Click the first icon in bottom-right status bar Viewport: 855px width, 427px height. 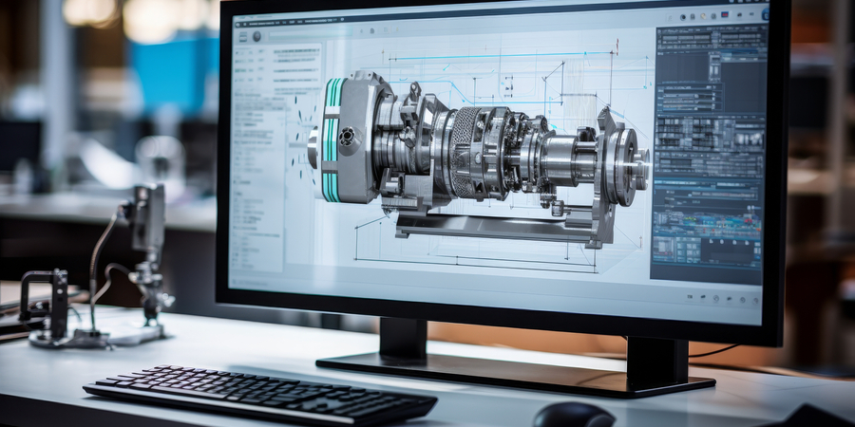[x=691, y=297]
